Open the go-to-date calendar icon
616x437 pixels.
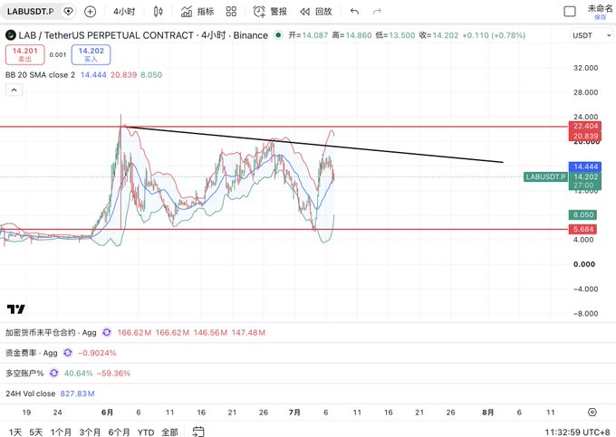198,432
